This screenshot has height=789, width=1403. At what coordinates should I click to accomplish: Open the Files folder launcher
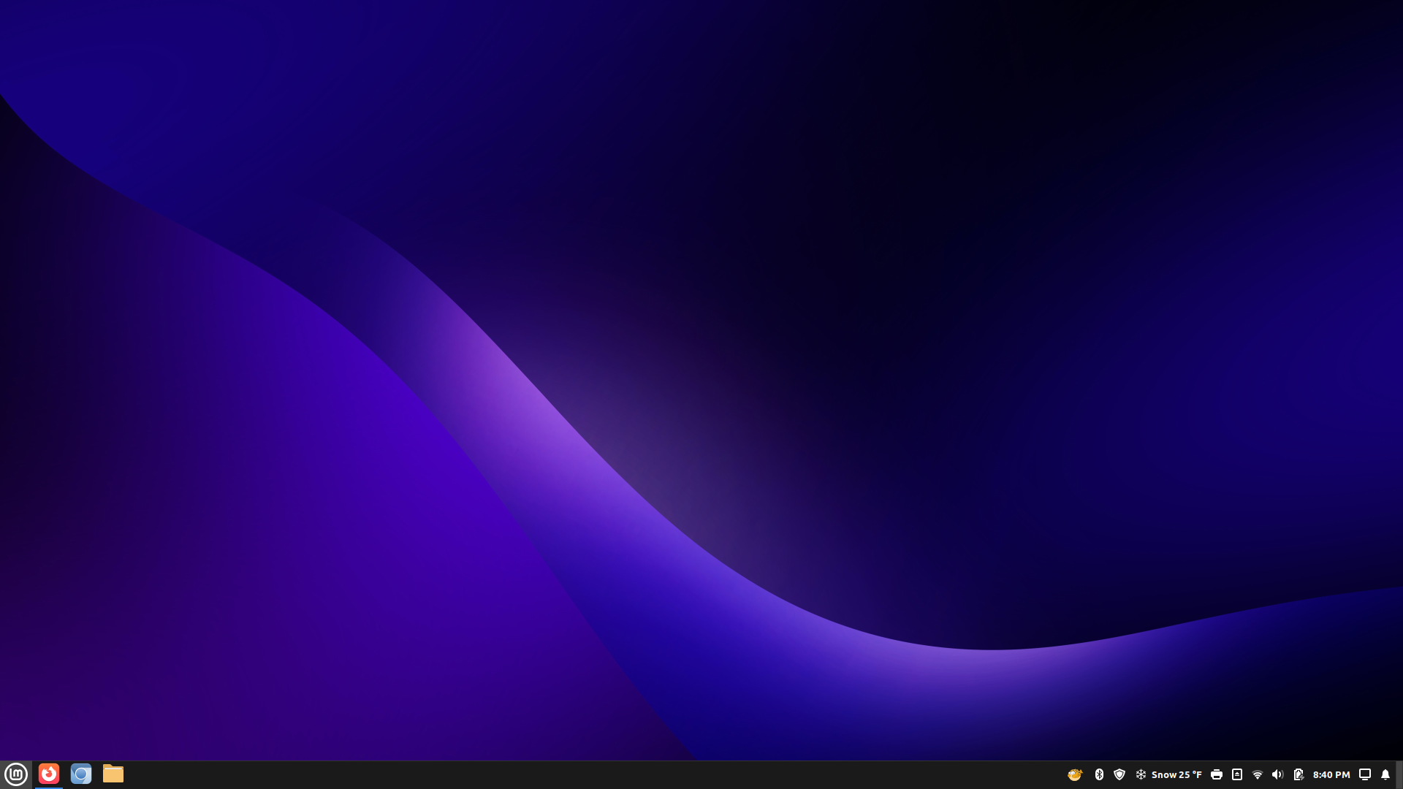[113, 774]
